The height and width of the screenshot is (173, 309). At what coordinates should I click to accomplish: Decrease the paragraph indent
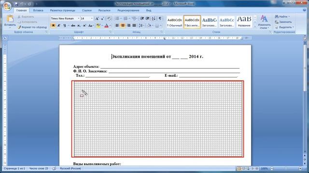point(142,19)
